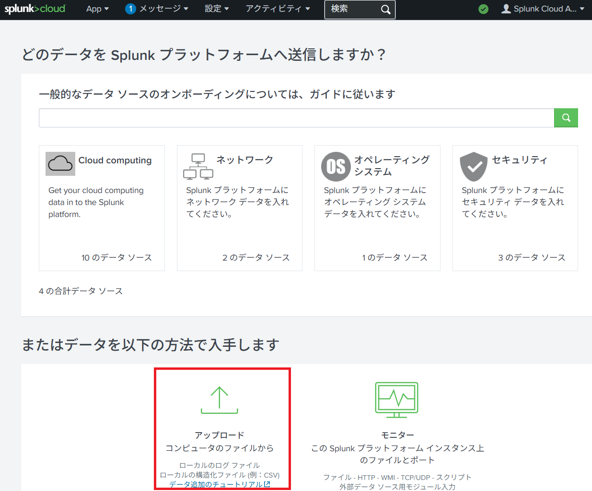This screenshot has width=592, height=491.
Task: Click the Splunk Cloud logo
Action: [x=35, y=9]
